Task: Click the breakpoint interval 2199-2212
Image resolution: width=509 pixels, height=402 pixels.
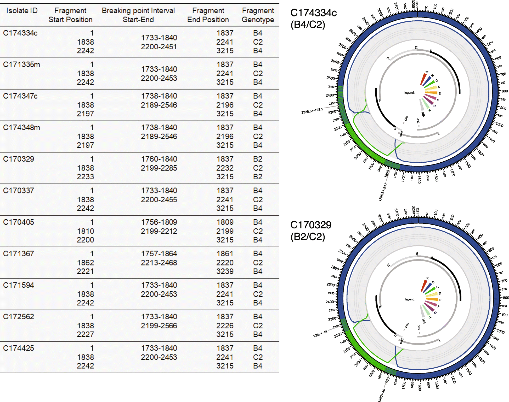Action: pyautogui.click(x=159, y=231)
